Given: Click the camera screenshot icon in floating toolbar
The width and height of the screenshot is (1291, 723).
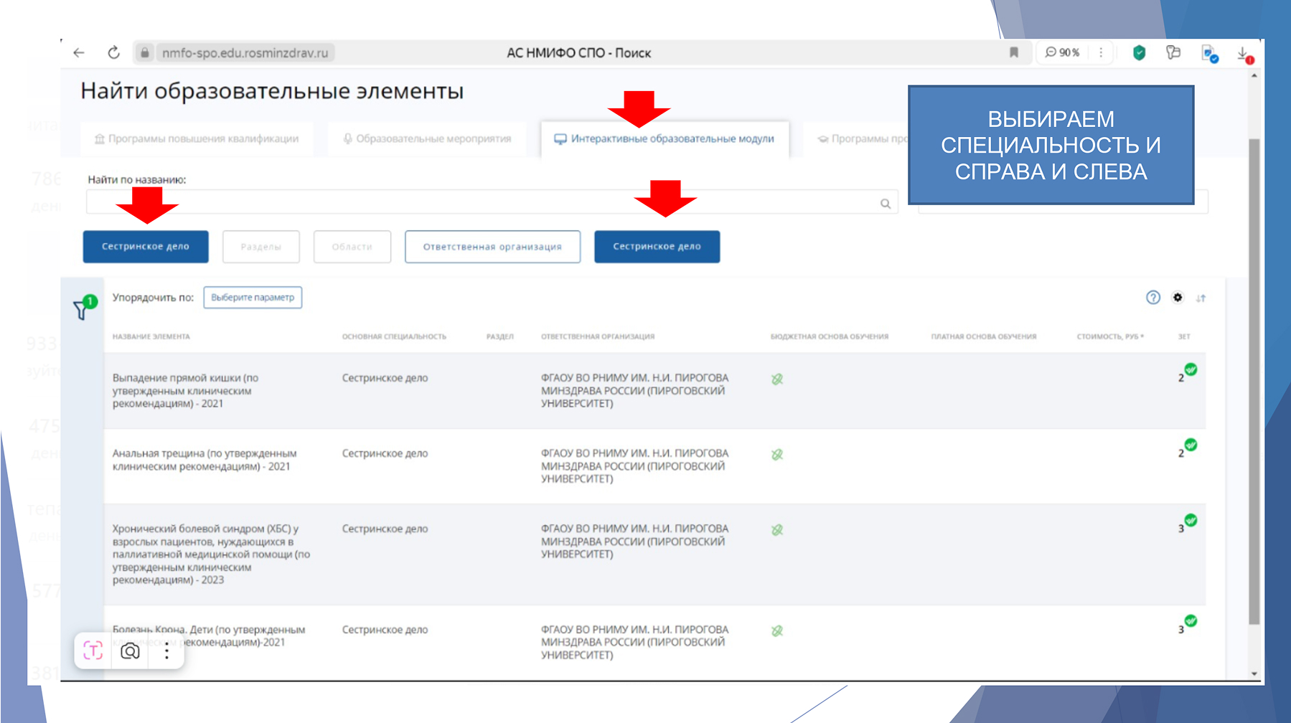Looking at the screenshot, I should [130, 651].
